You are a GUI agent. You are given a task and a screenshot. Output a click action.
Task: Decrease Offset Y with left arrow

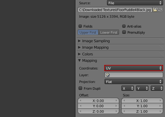pyautogui.click(x=80, y=106)
